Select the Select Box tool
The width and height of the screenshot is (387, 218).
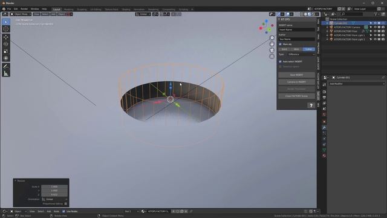click(x=6, y=22)
